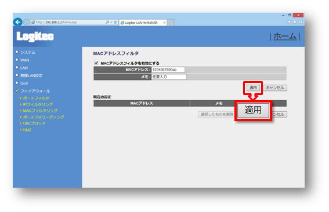329x212 pixels.
Task: Click the small 適用 button
Action: [253, 88]
